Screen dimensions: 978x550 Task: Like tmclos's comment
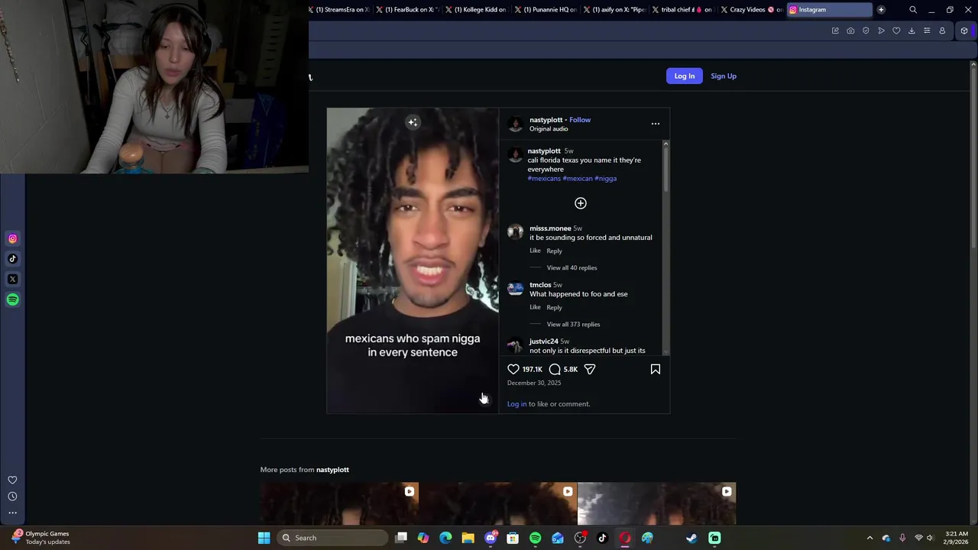tap(535, 307)
